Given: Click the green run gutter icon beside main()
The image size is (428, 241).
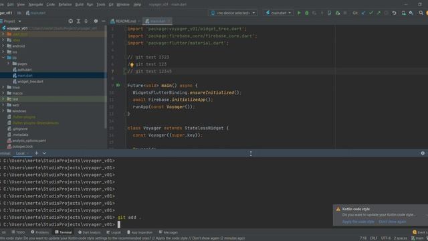Looking at the screenshot, I should pos(118,85).
